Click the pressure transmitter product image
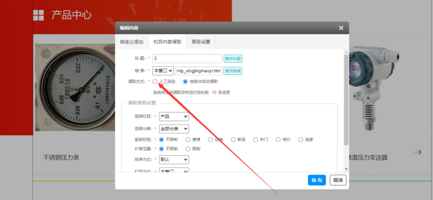The height and width of the screenshot is (200, 433). (374, 88)
